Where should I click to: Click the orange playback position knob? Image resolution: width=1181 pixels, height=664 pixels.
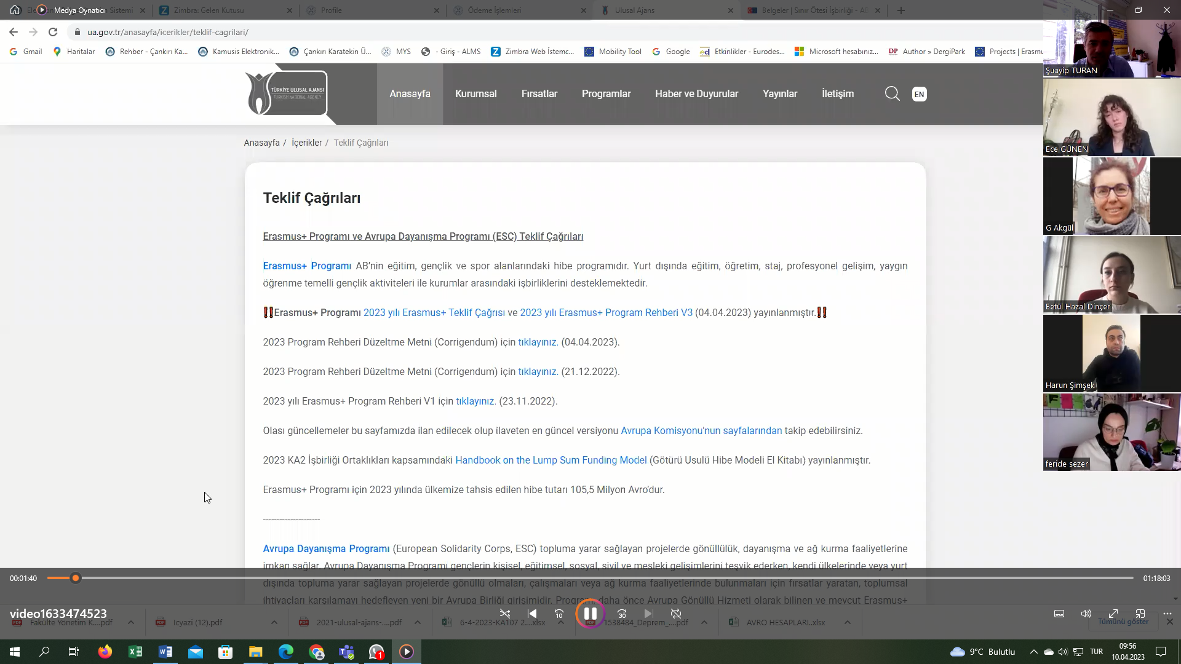pyautogui.click(x=76, y=578)
